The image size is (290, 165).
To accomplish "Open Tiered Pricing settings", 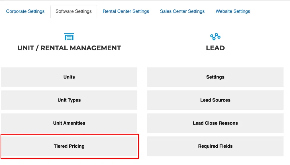I will (70, 146).
